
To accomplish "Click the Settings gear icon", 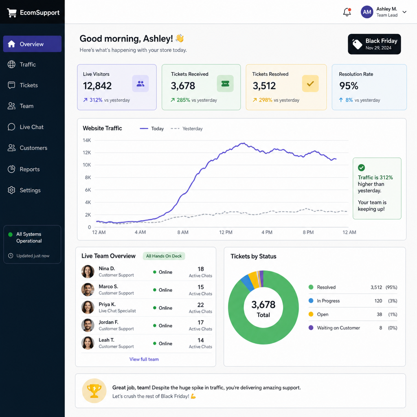I will (x=11, y=190).
